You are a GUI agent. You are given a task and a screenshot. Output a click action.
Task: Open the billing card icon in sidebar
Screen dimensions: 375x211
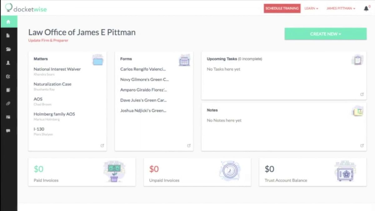point(9,117)
